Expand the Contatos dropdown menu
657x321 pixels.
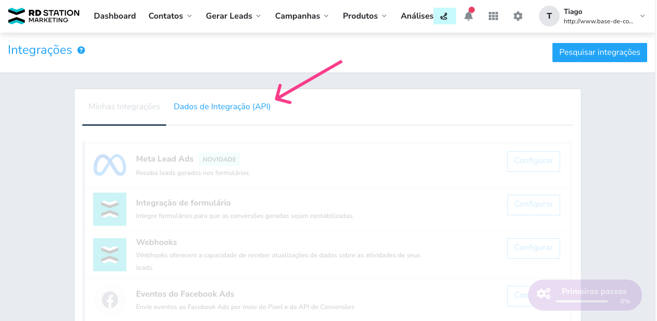click(x=170, y=16)
